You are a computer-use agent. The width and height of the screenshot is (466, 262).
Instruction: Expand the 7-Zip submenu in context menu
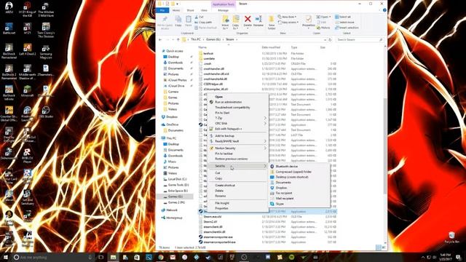coord(265,118)
